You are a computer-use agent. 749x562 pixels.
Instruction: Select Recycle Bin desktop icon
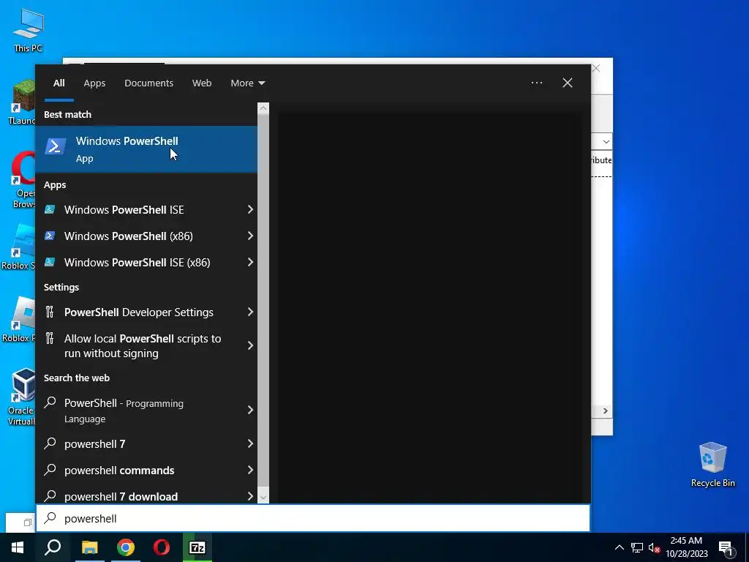point(712,465)
